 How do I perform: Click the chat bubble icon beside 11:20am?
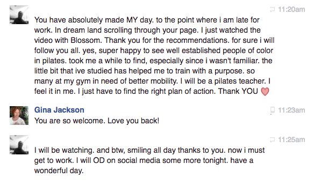tap(273, 9)
